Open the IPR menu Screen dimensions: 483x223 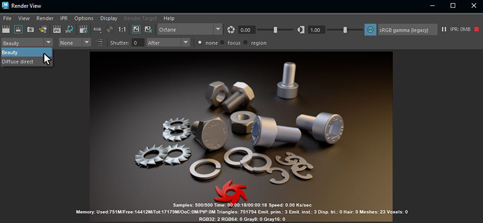64,18
